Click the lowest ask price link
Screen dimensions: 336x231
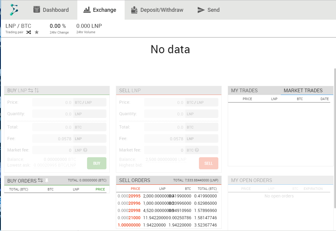click(x=55, y=165)
